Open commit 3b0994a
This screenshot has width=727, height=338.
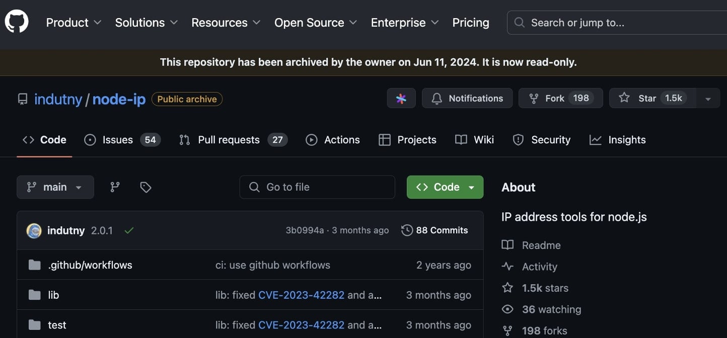pos(305,230)
